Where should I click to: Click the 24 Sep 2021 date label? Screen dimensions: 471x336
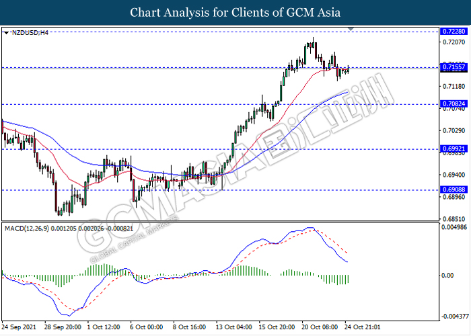point(19,327)
